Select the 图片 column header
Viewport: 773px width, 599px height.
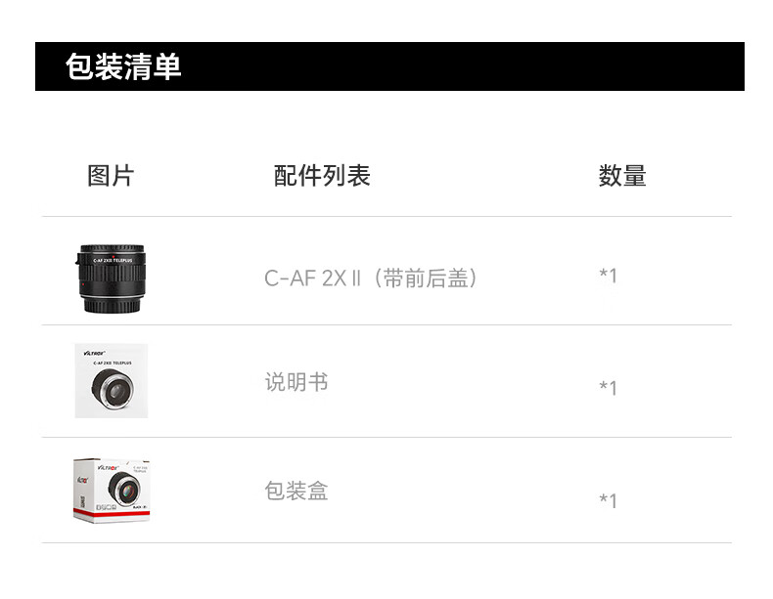click(x=111, y=176)
